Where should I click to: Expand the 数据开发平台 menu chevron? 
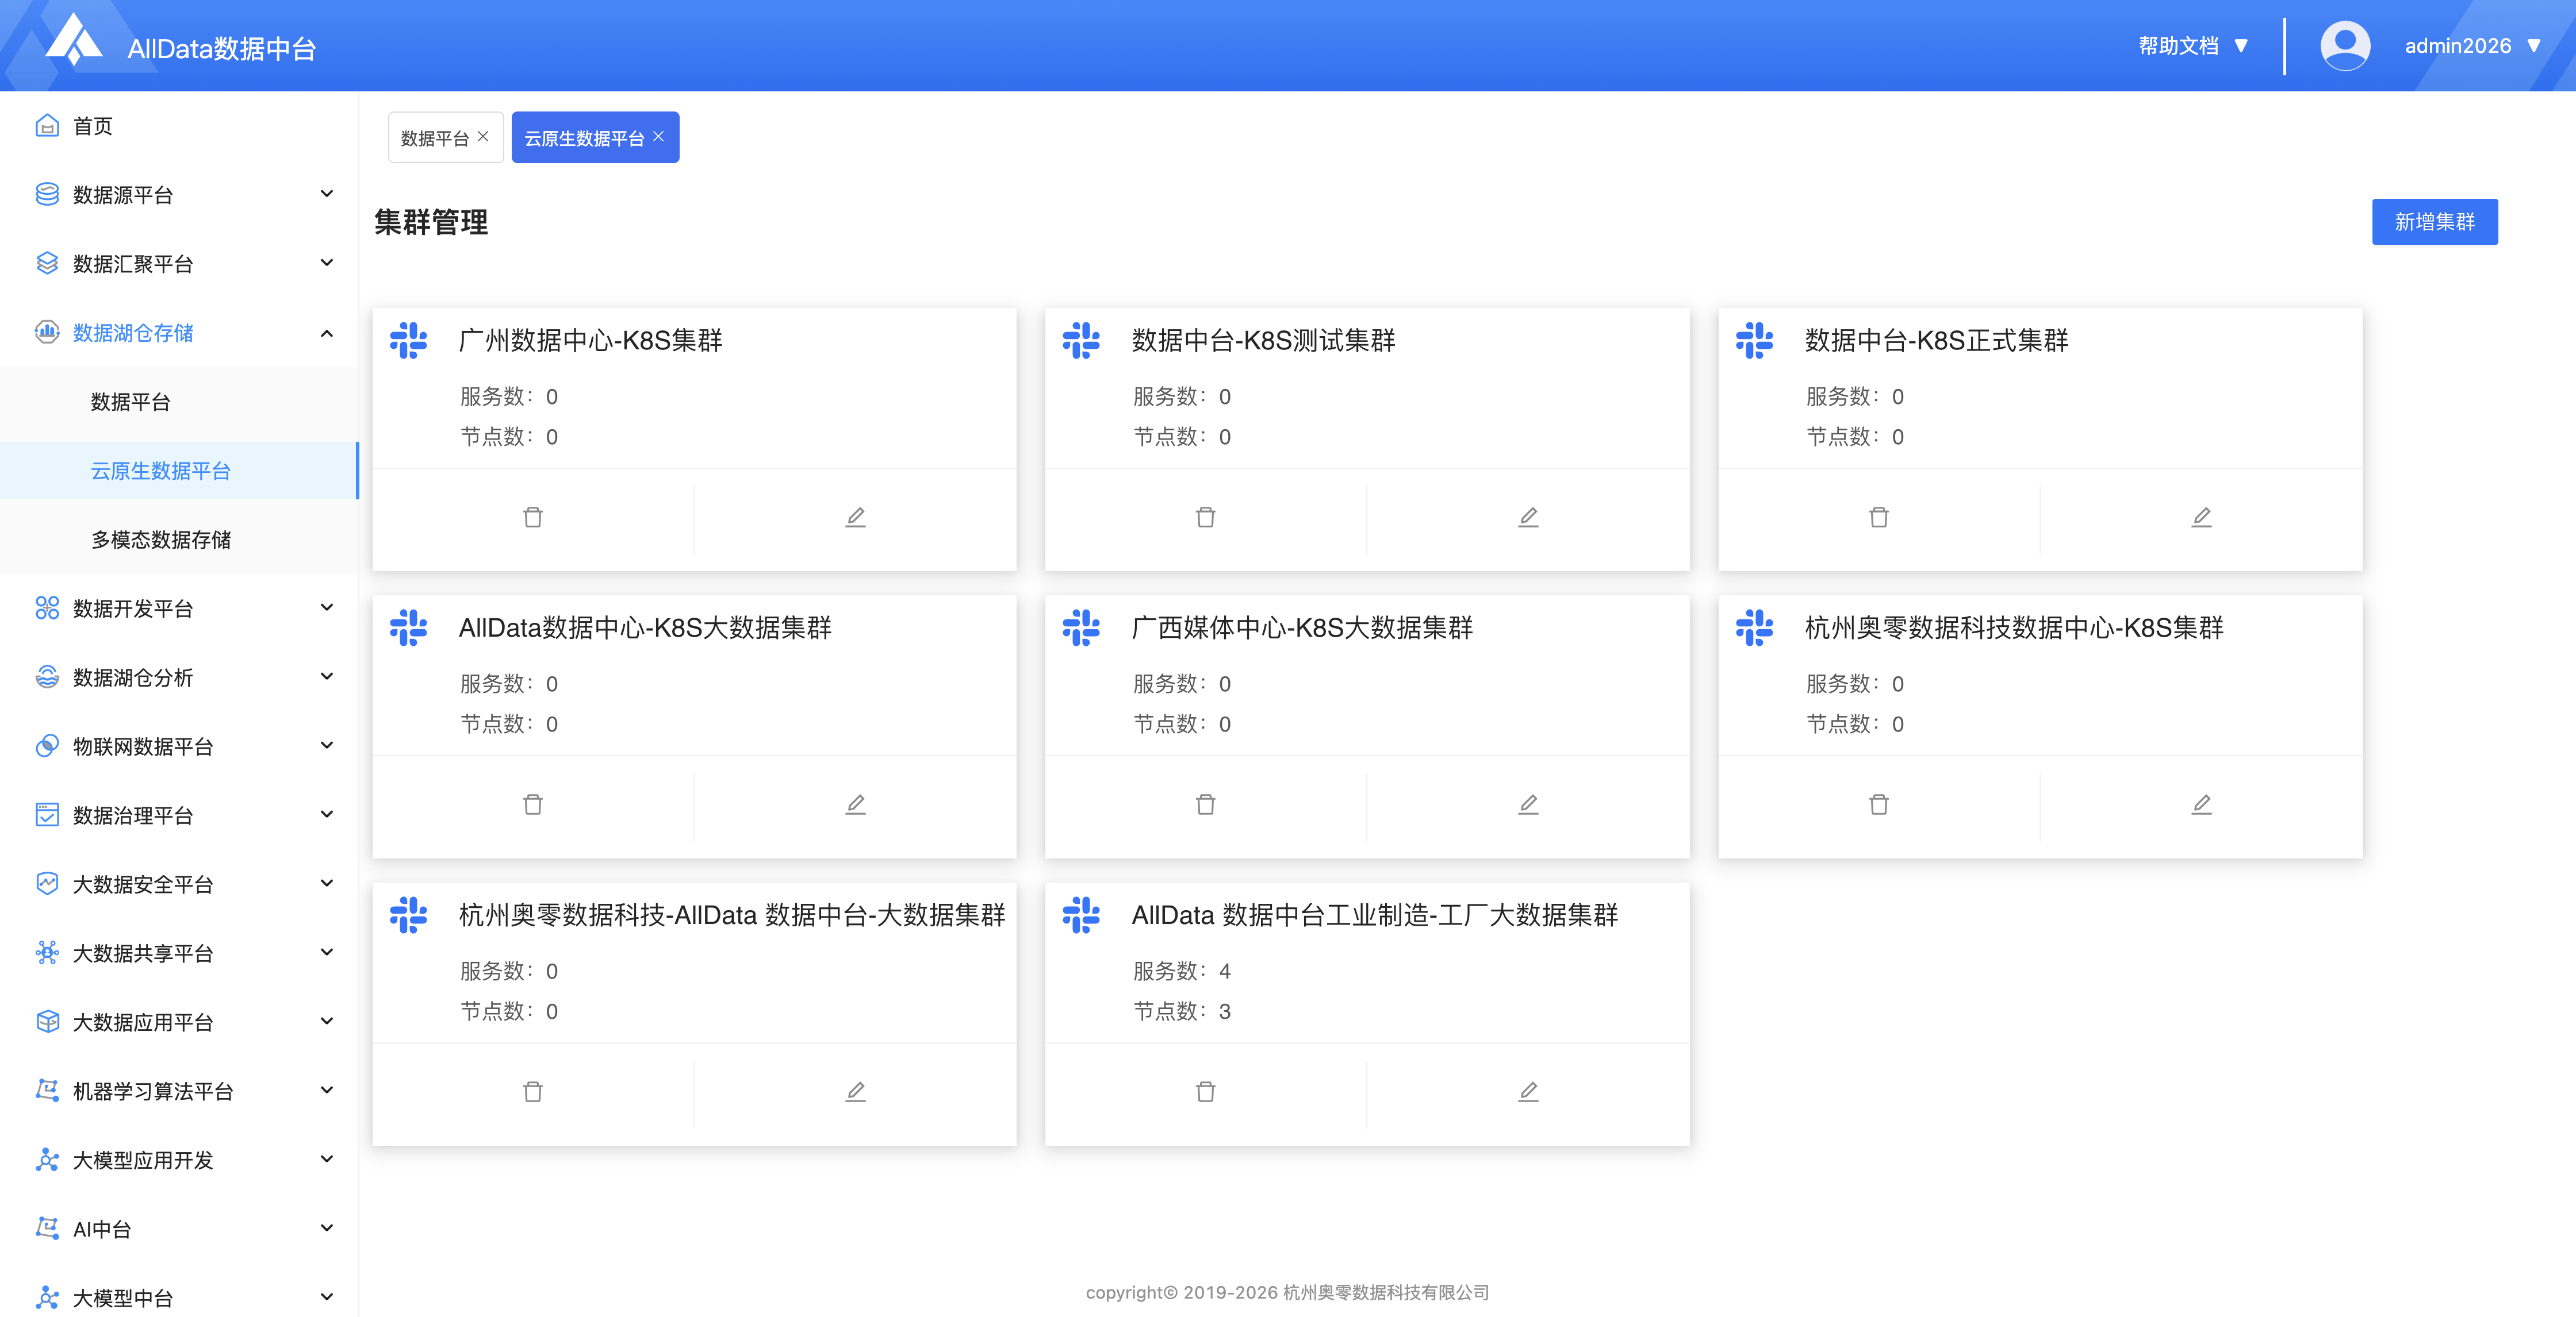[326, 607]
